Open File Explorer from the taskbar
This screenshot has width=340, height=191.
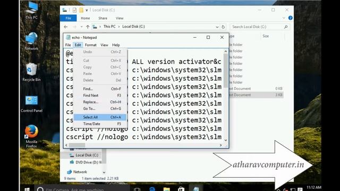coord(166,189)
